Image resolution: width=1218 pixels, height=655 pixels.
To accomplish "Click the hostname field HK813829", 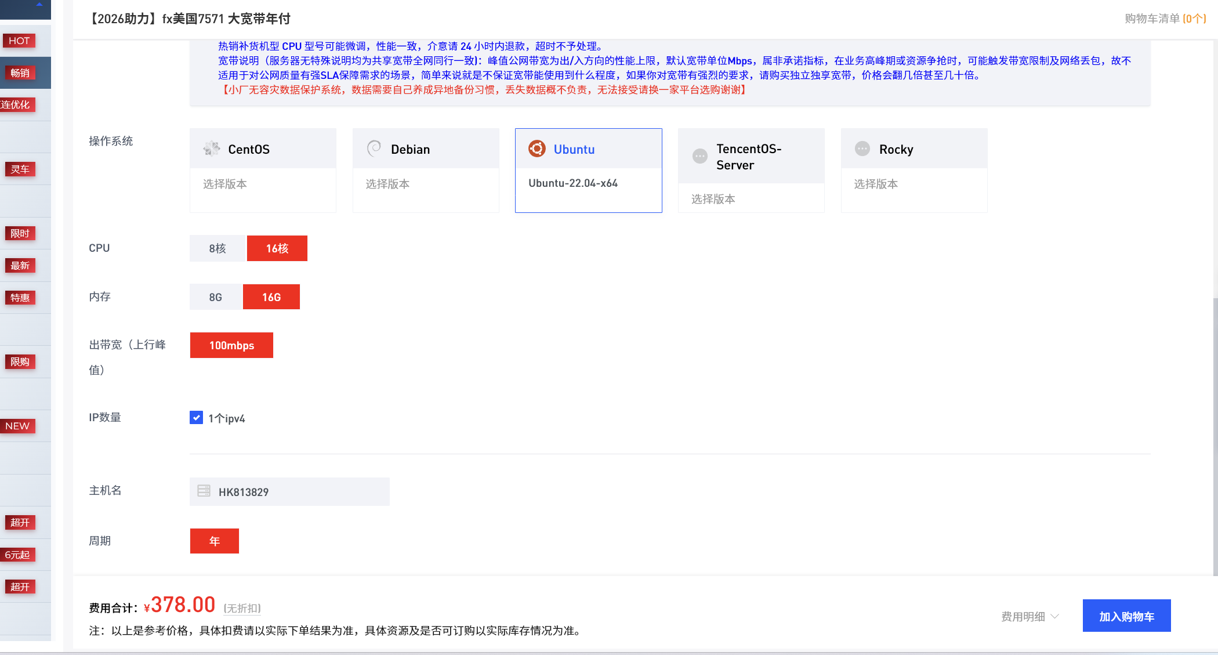I will click(x=289, y=491).
